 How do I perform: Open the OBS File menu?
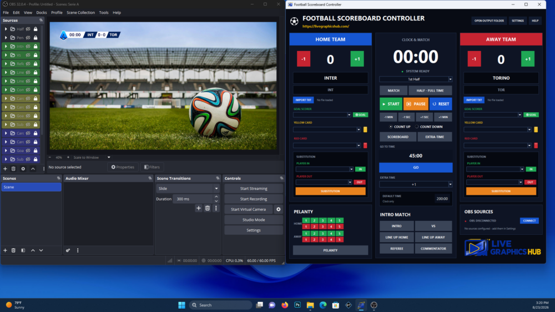(6, 12)
